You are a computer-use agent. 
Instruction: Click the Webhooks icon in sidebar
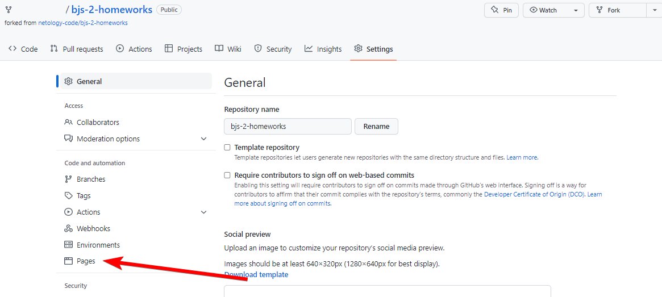69,228
